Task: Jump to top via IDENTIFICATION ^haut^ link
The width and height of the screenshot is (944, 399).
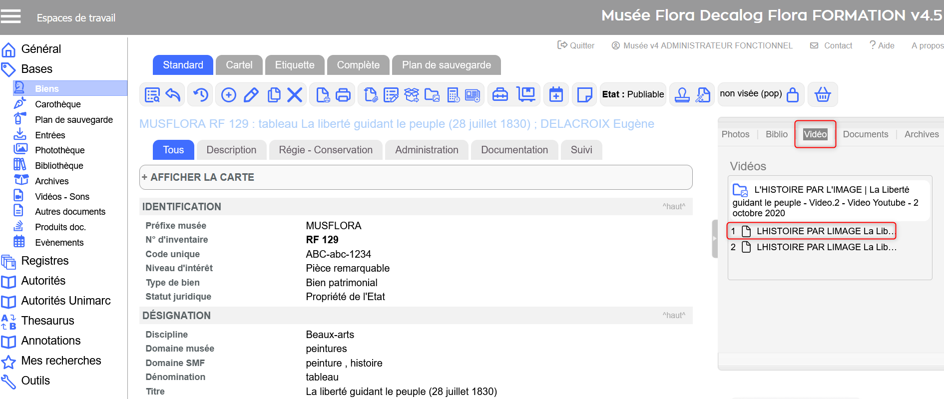Action: 673,206
